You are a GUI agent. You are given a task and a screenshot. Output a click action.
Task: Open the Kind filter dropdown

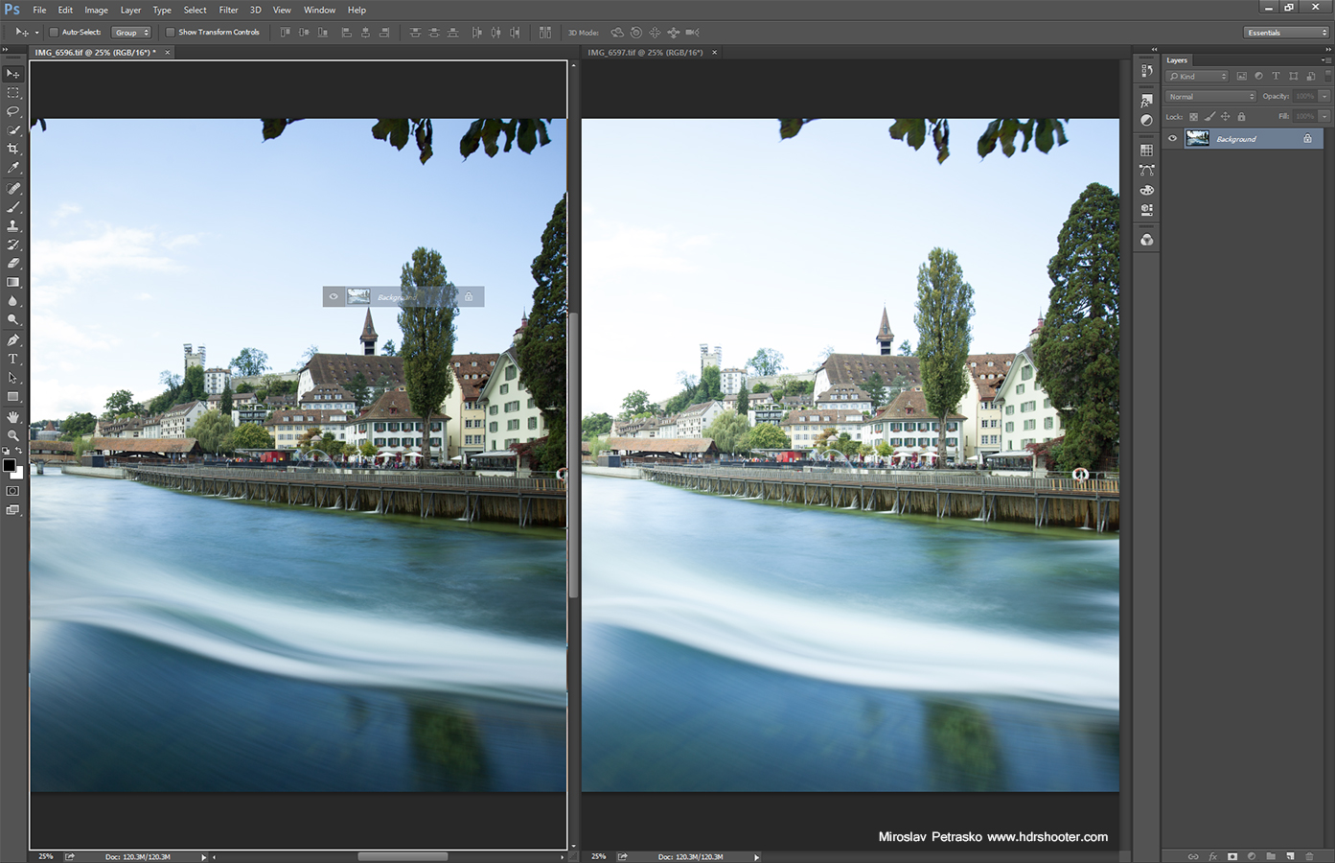click(x=1198, y=76)
